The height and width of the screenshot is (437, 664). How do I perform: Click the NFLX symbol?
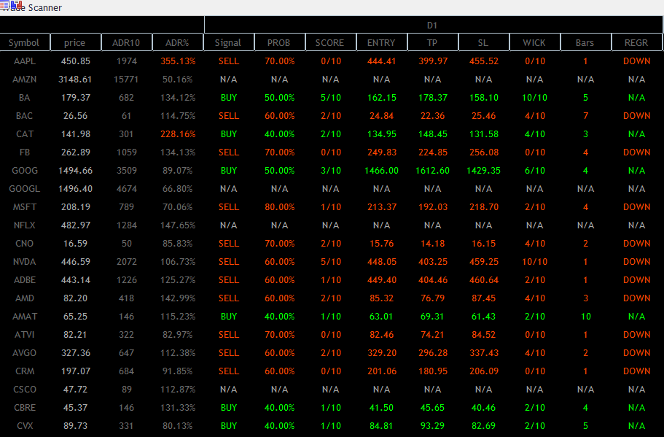[x=25, y=225]
